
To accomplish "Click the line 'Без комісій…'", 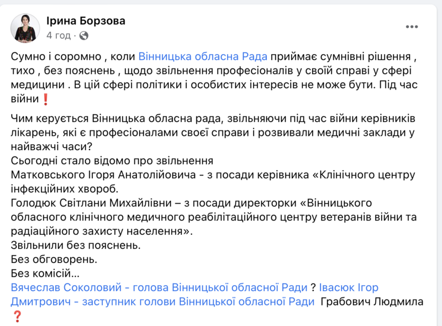I will (45, 274).
